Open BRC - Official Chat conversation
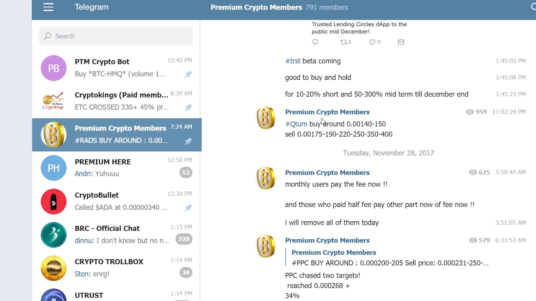 [x=116, y=235]
